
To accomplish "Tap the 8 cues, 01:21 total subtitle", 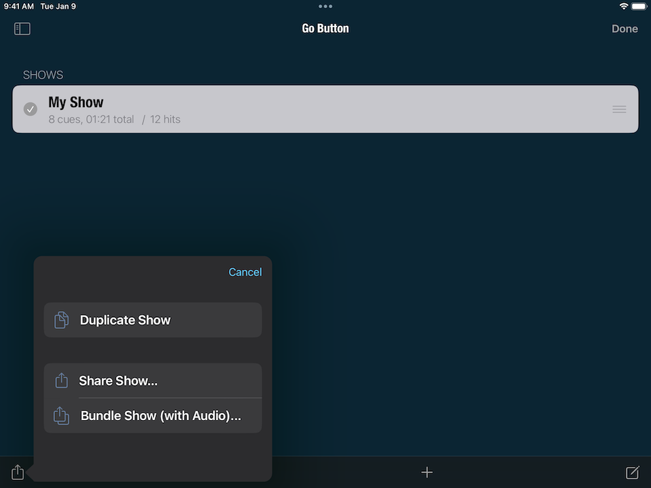I will coord(91,119).
